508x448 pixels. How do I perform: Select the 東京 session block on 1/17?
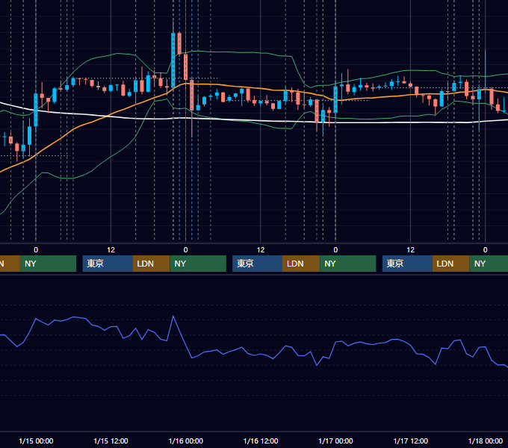(407, 264)
